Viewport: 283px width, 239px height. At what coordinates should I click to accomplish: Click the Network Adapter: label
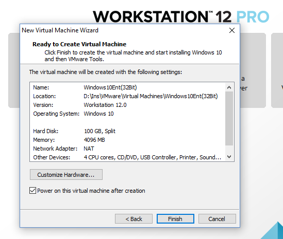tap(55, 149)
